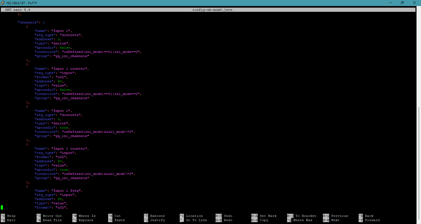Click the ^F Forward shortcut label
The height and width of the screenshot is (224, 421).
tap(369, 220)
